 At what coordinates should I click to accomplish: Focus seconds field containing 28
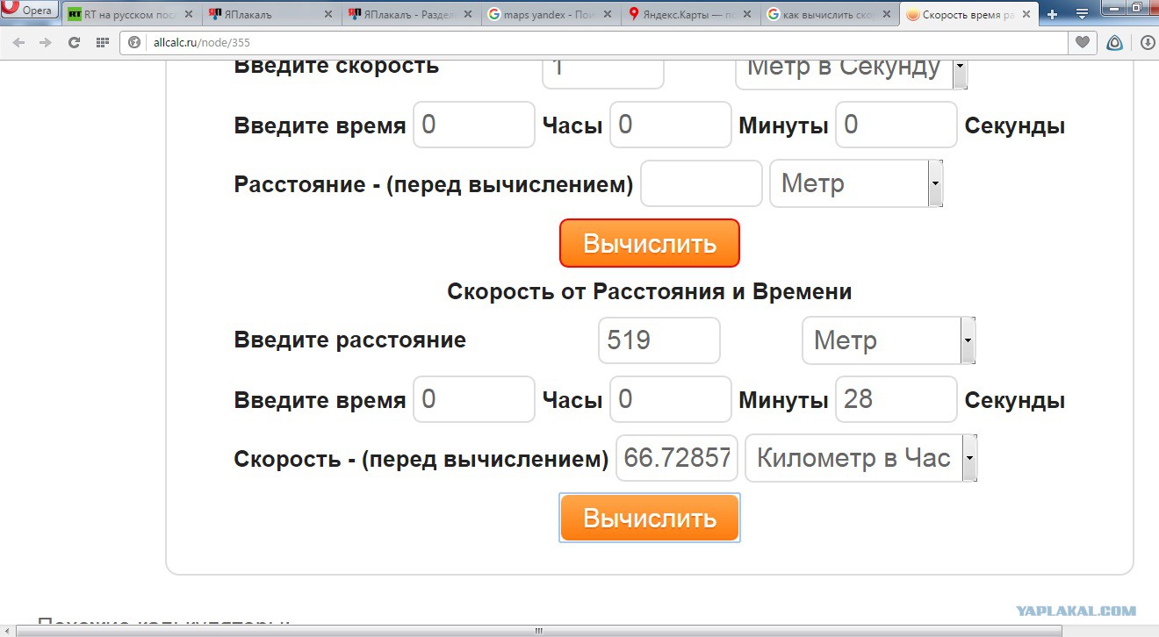[896, 399]
